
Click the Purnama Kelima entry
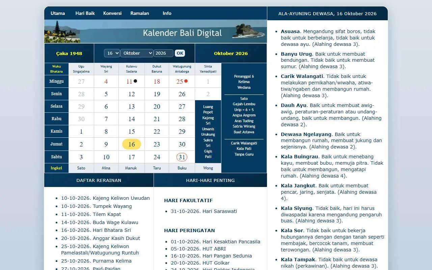coord(96,261)
